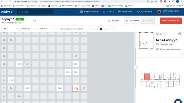The width and height of the screenshot is (184, 103).
Task: Select the 37.8 apartment on floor 9
Action: (x=76, y=72)
